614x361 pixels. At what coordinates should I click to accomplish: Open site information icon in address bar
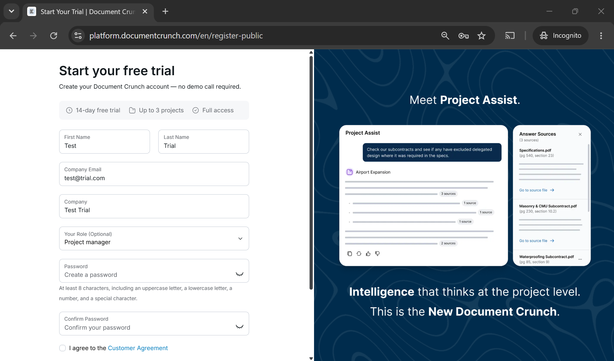[x=78, y=36]
